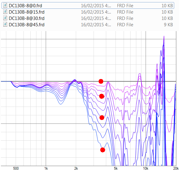Click the file icon of DC130B-8@0.frd
Screen dimensions: 179x173
5,5
